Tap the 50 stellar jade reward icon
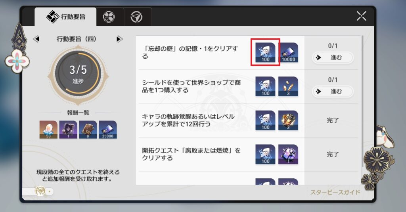The image size is (406, 212). coord(48,130)
